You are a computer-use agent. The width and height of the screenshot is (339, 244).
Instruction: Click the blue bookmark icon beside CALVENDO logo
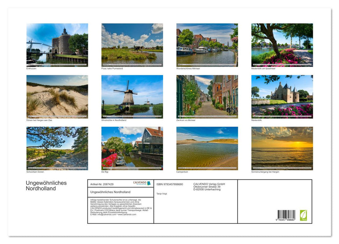pos(149,184)
